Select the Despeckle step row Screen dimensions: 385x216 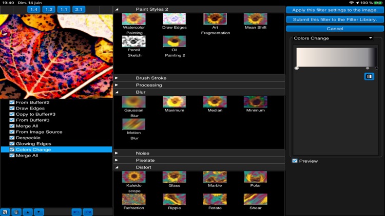[56, 138]
